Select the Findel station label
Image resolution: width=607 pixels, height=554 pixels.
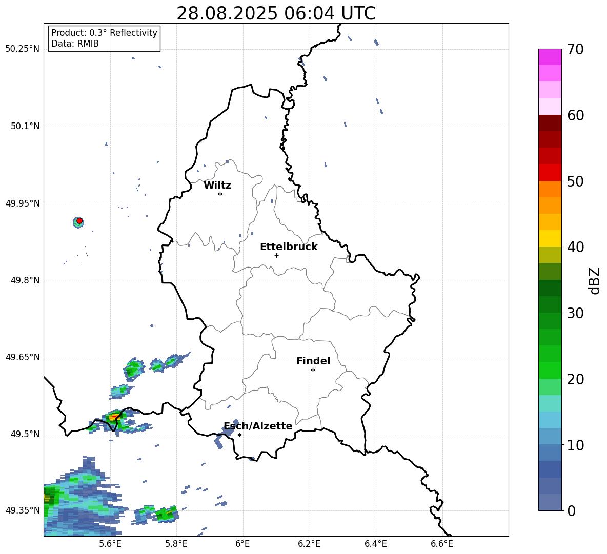(313, 361)
